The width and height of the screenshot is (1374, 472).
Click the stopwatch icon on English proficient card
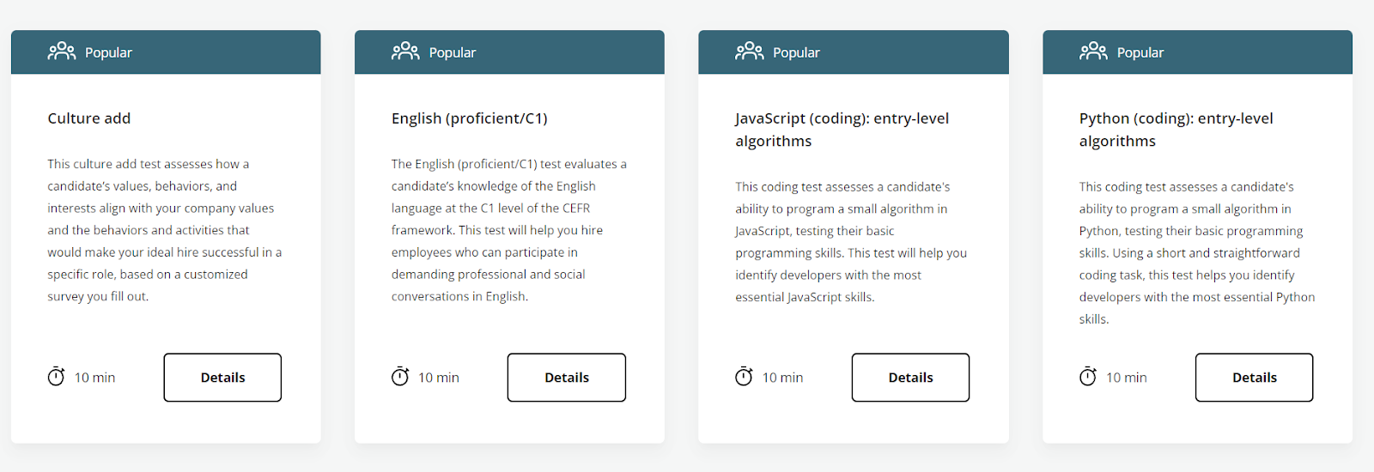pos(400,377)
